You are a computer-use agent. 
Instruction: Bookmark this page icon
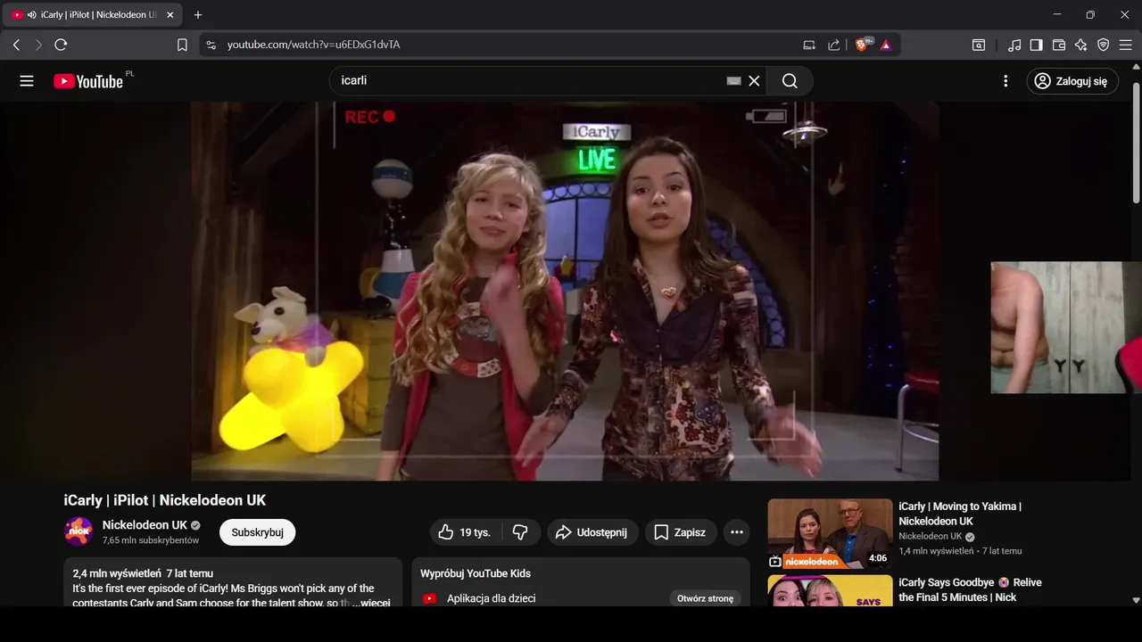tap(182, 45)
